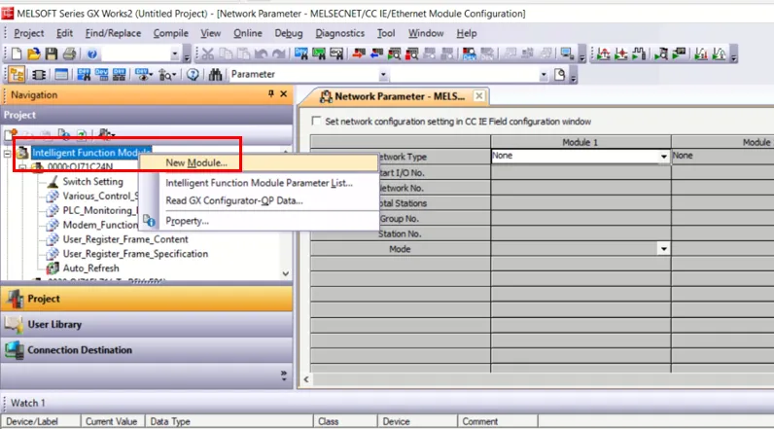Screen dimensions: 774x429
Task: Open the Module 1 Network Type dropdown
Action: coord(663,156)
